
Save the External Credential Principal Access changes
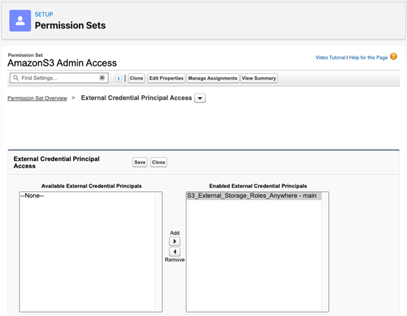pos(140,162)
